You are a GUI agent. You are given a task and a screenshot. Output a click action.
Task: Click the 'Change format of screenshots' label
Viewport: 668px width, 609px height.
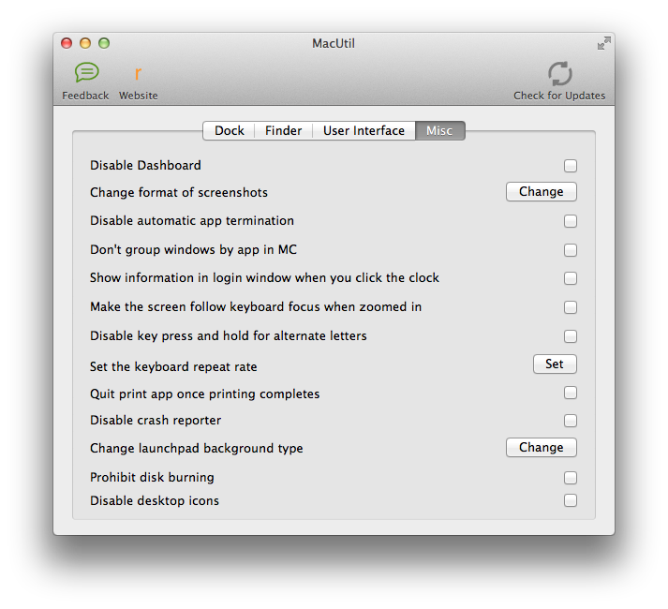click(179, 193)
